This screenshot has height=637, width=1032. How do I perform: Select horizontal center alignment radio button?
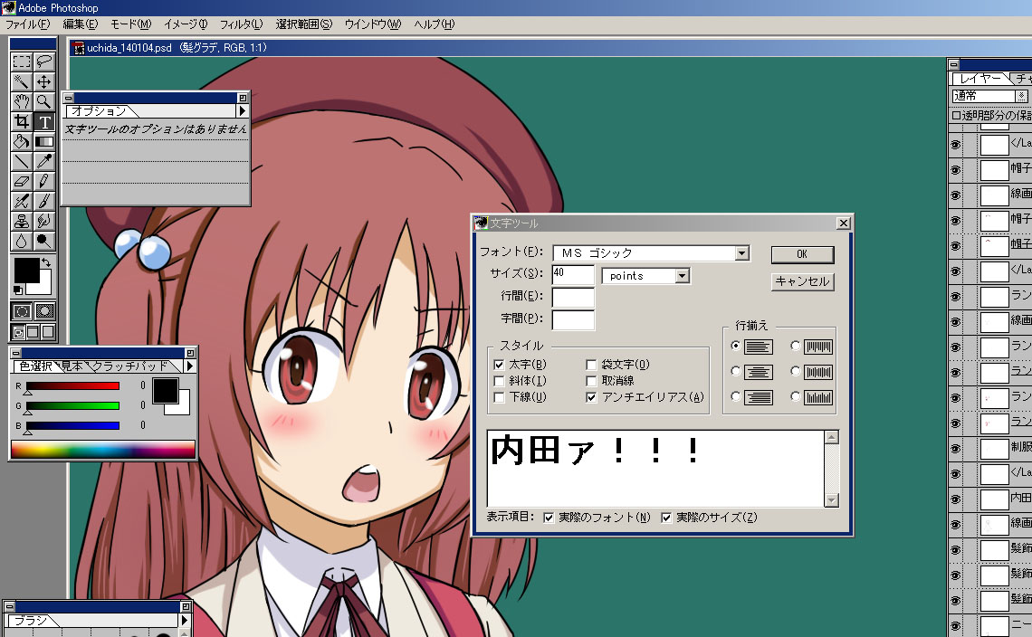736,371
